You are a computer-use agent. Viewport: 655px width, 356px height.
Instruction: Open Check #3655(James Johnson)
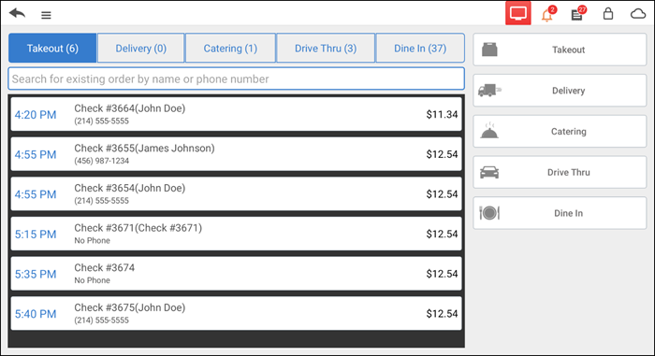pos(236,154)
